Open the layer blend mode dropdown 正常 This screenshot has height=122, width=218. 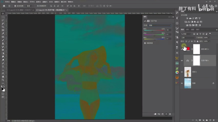tap(188, 38)
